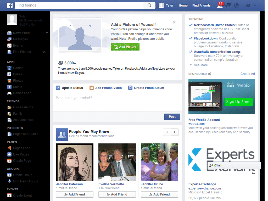Open the #facebookdown trending topic
The width and height of the screenshot is (268, 201).
[x=206, y=38]
